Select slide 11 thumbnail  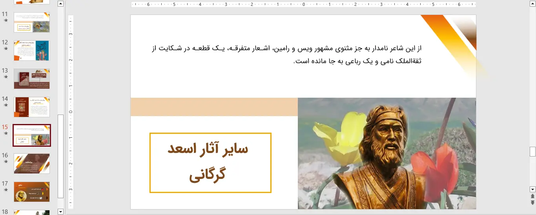pyautogui.click(x=32, y=22)
